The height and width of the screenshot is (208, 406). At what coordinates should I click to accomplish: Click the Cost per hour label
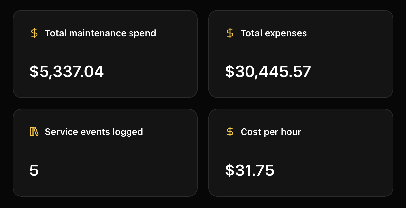pos(271,132)
